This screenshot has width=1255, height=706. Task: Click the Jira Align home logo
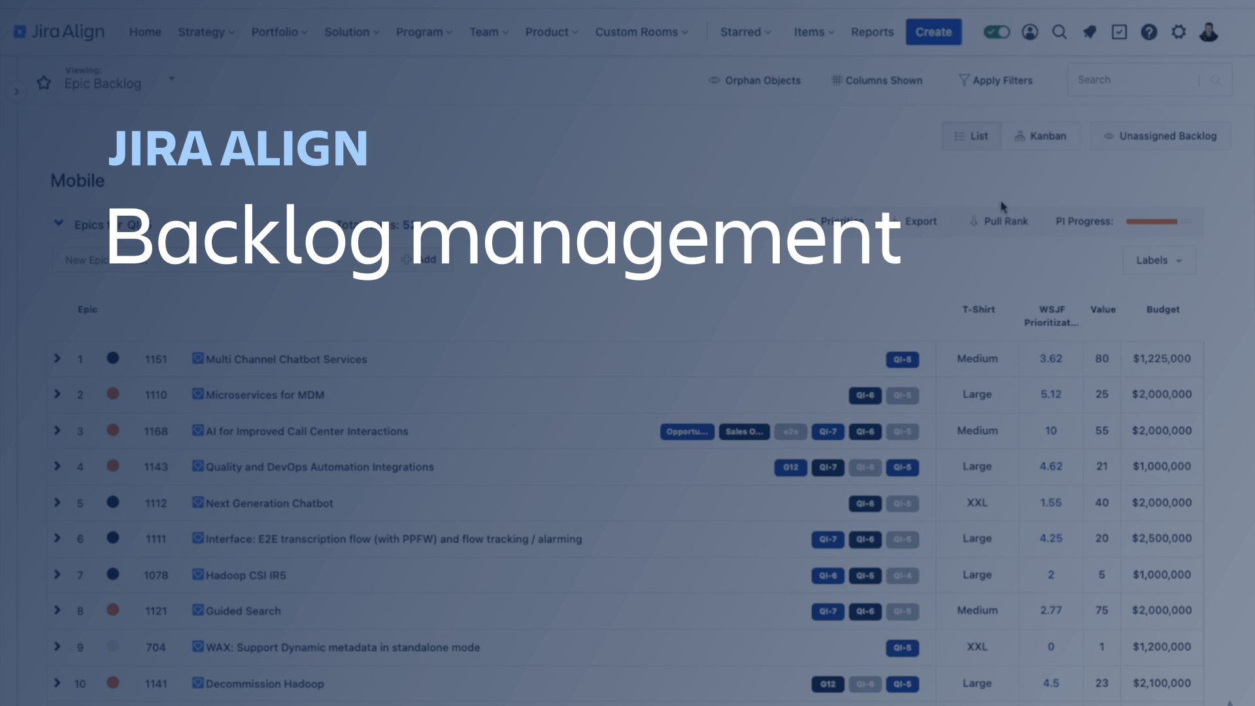59,32
